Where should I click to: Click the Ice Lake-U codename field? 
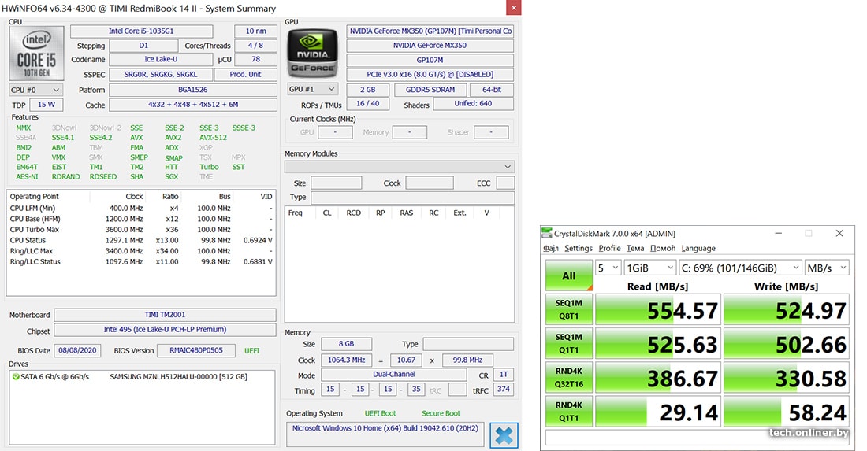pyautogui.click(x=161, y=60)
